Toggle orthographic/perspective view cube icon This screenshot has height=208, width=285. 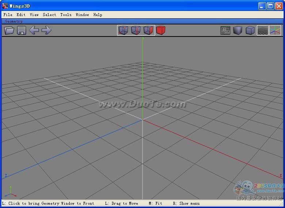click(250, 30)
